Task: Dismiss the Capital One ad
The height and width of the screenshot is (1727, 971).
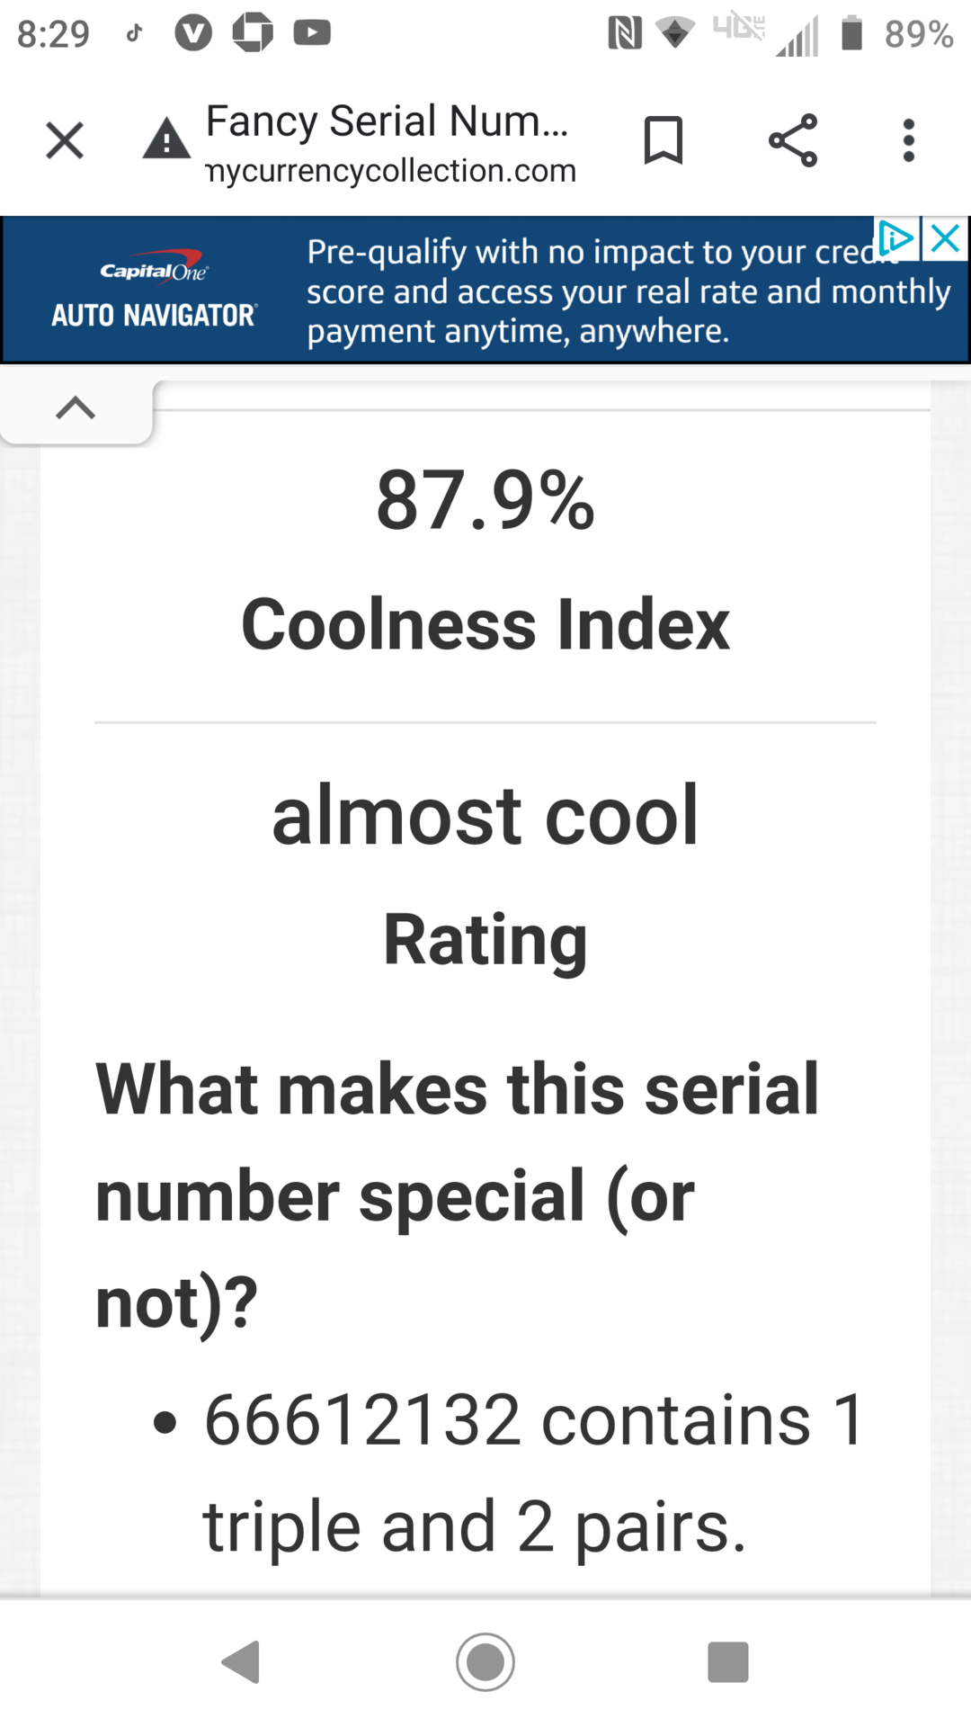Action: (x=946, y=238)
